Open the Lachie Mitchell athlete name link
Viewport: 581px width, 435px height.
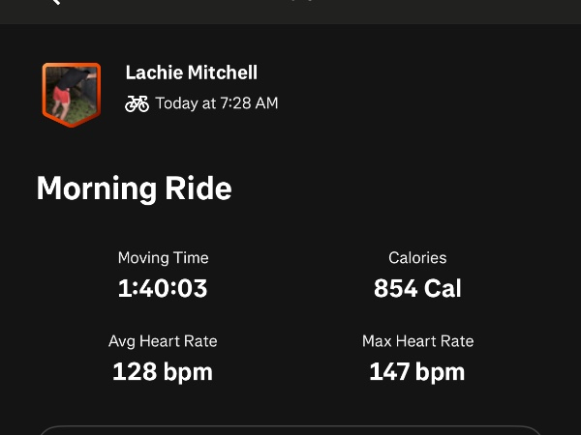point(192,72)
